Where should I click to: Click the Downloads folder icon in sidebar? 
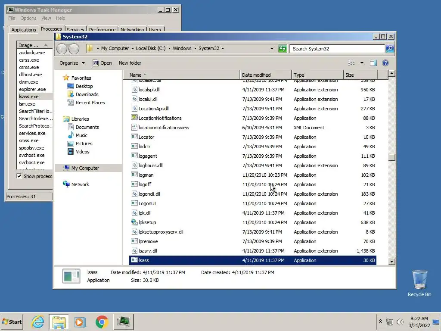[71, 94]
